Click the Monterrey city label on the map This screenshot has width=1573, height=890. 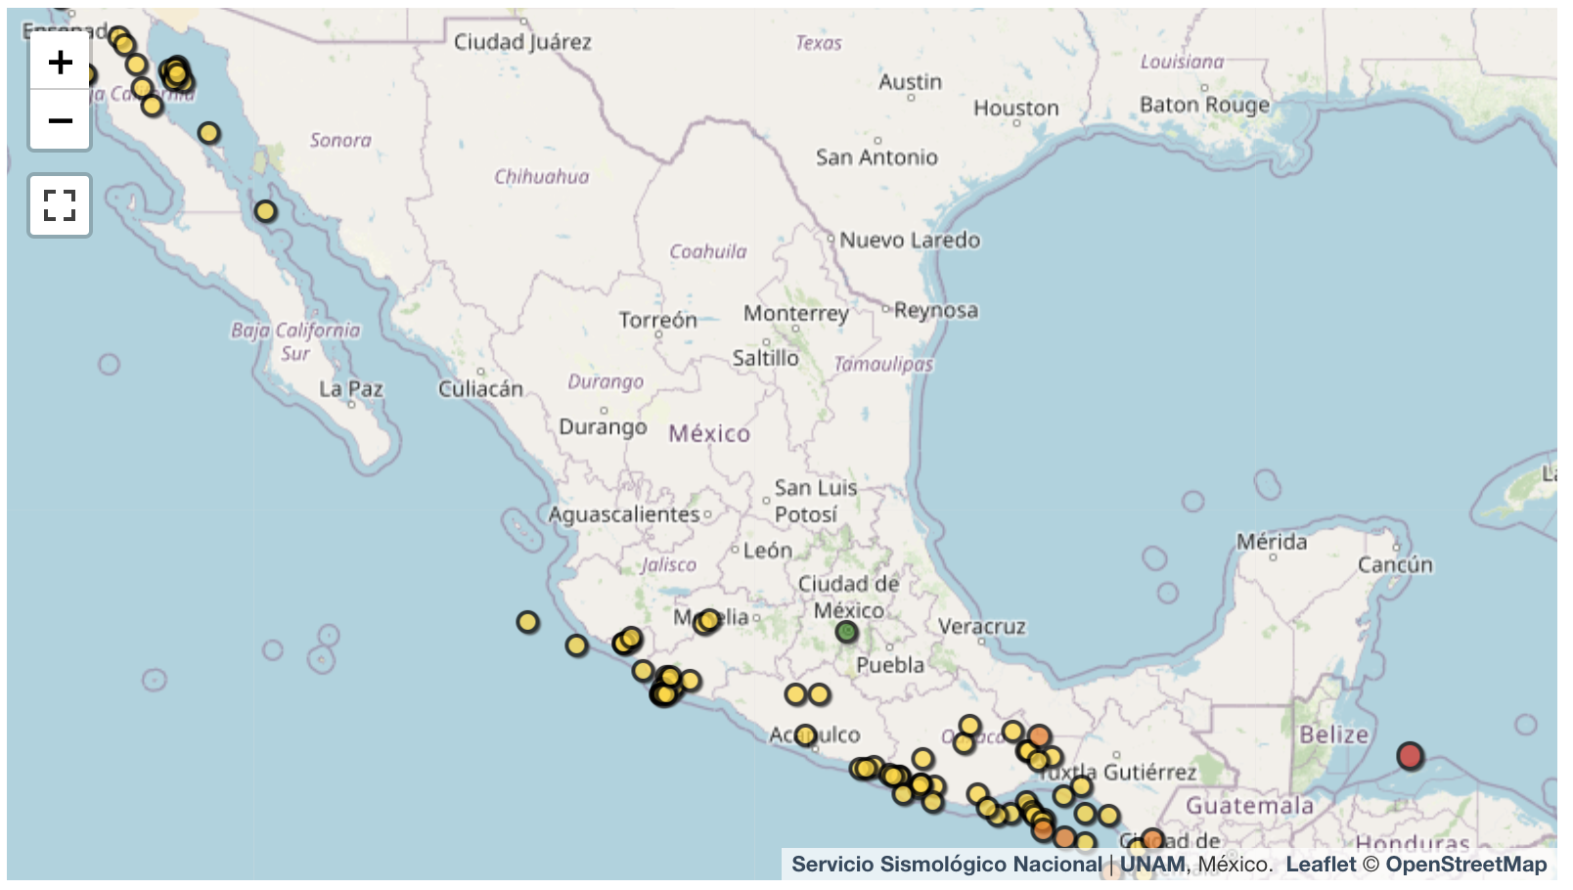[795, 313]
